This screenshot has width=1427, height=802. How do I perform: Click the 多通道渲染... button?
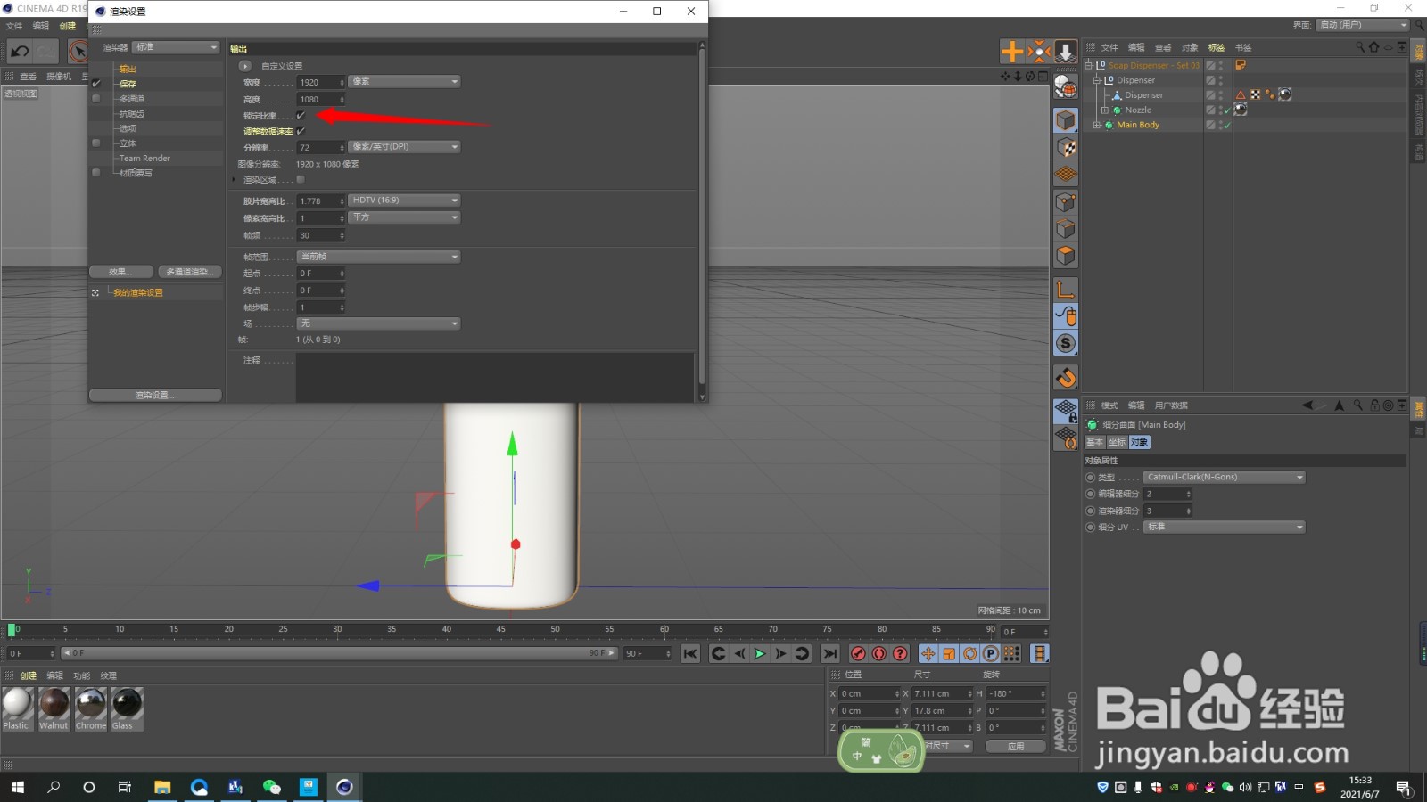189,272
